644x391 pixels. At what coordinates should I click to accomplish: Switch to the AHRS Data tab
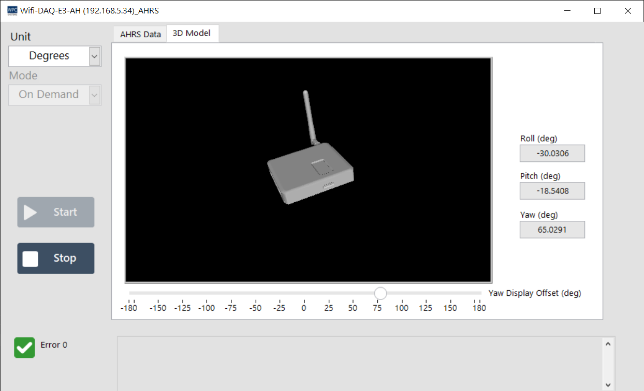[140, 34]
